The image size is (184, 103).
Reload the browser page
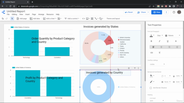[x=10, y=6]
